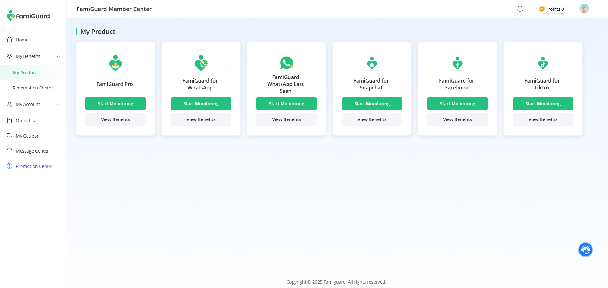Open Redemption Center in sidebar
The width and height of the screenshot is (608, 288).
tap(33, 88)
